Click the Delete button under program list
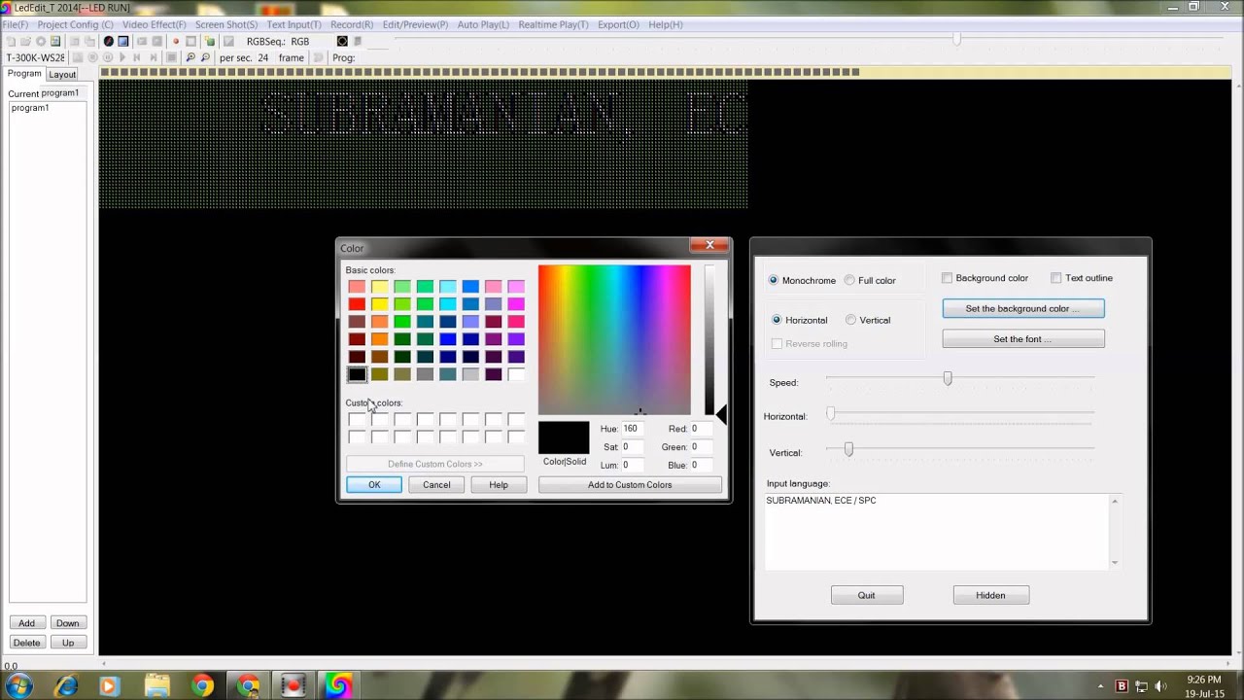The image size is (1244, 700). pos(27,643)
